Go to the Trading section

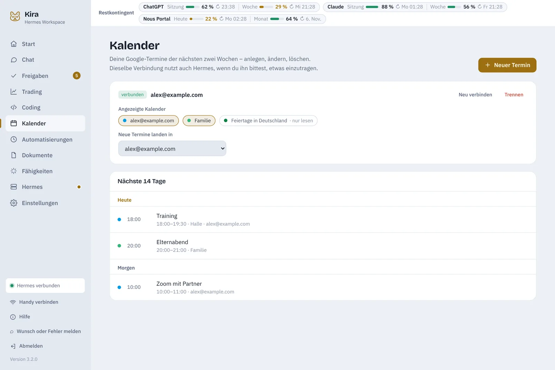45,92
